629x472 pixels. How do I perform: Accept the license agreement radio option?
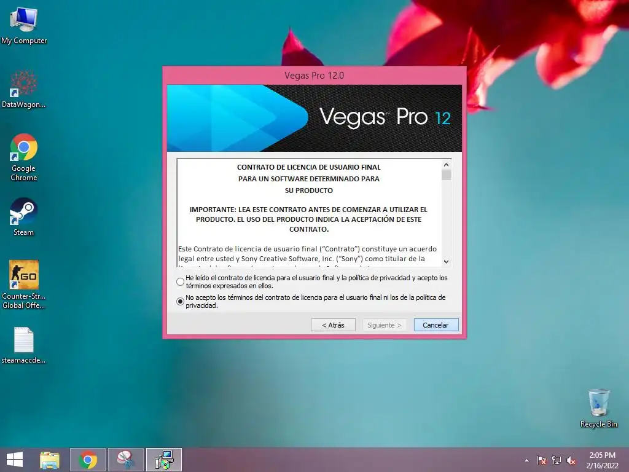pyautogui.click(x=180, y=281)
